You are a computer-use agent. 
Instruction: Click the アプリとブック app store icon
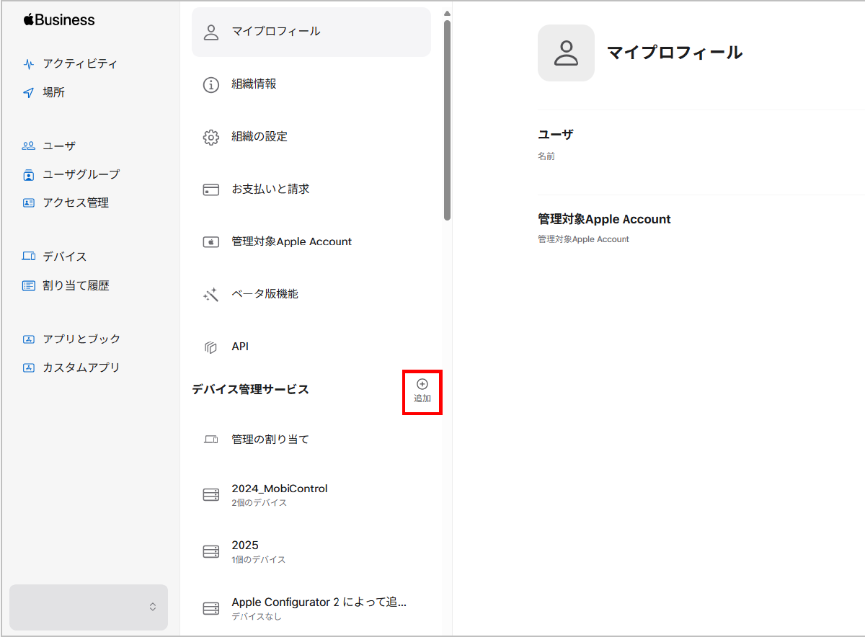click(29, 339)
